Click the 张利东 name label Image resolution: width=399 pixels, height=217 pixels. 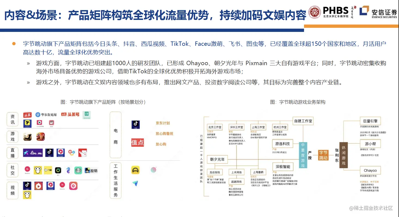(x=336, y=155)
